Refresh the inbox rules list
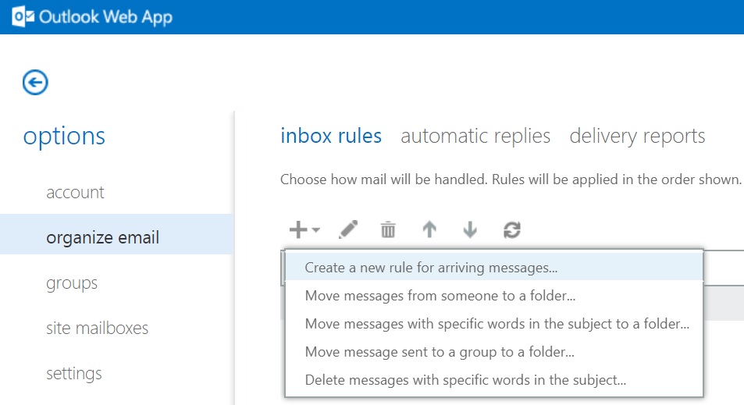 pos(512,229)
